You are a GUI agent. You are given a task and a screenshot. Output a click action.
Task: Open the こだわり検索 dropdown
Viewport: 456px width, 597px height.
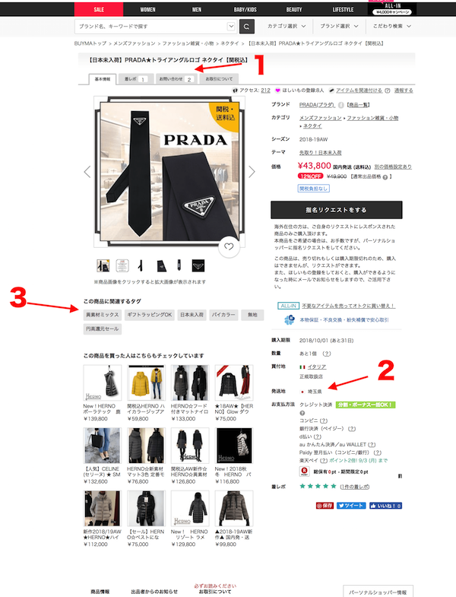coord(391,27)
